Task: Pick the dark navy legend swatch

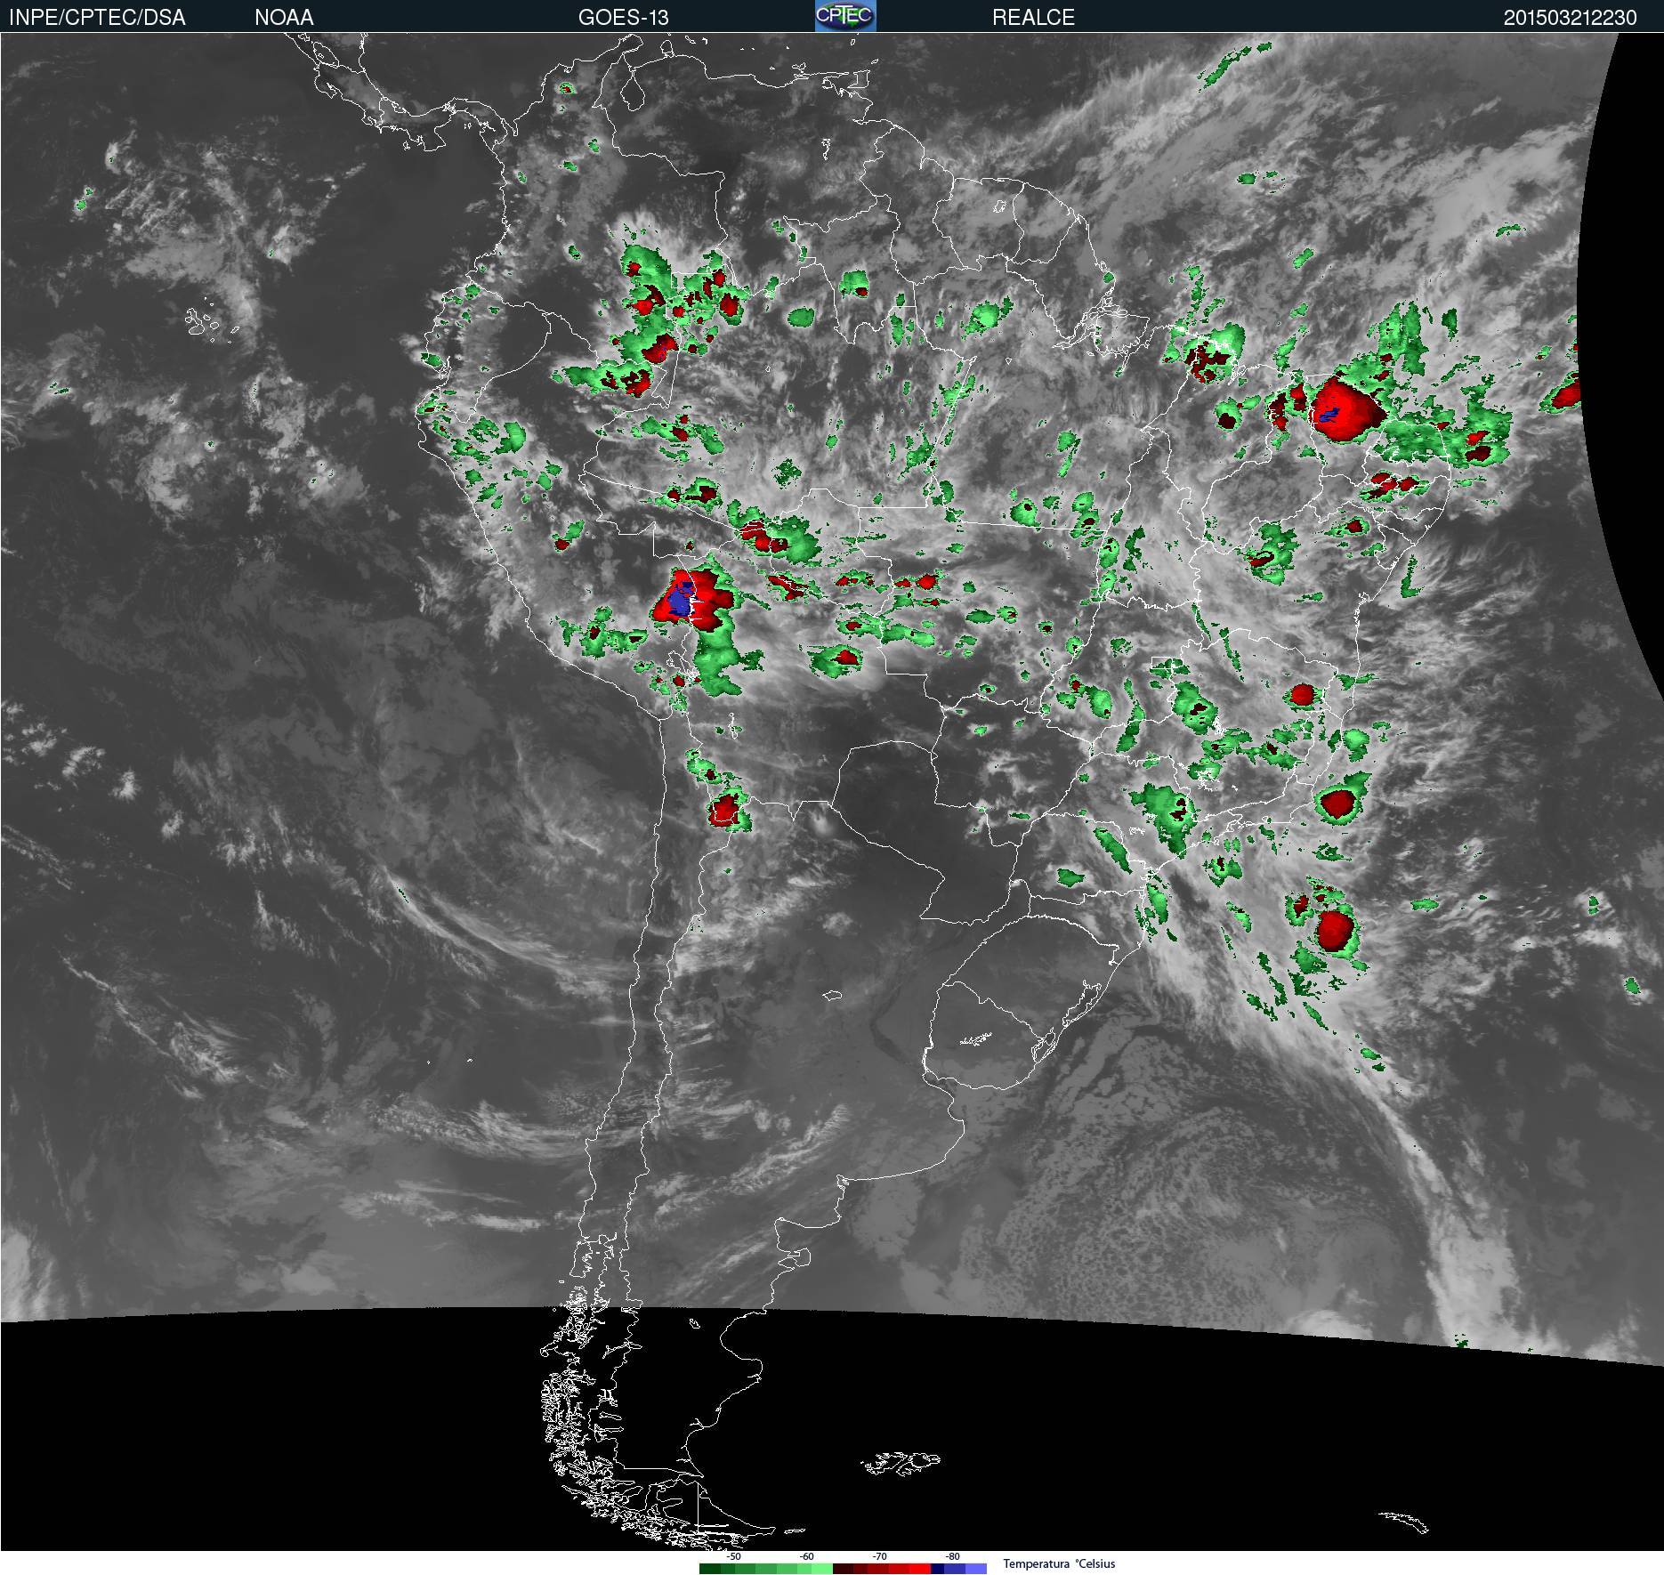Action: click(937, 1569)
